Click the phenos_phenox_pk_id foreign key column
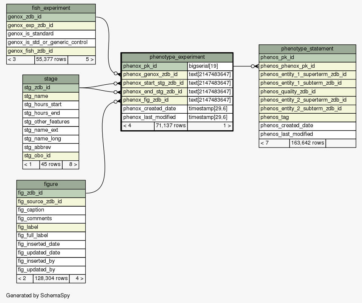The image size is (362, 303). click(307, 66)
